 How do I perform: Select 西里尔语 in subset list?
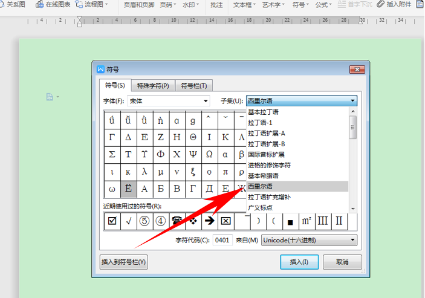(x=297, y=186)
